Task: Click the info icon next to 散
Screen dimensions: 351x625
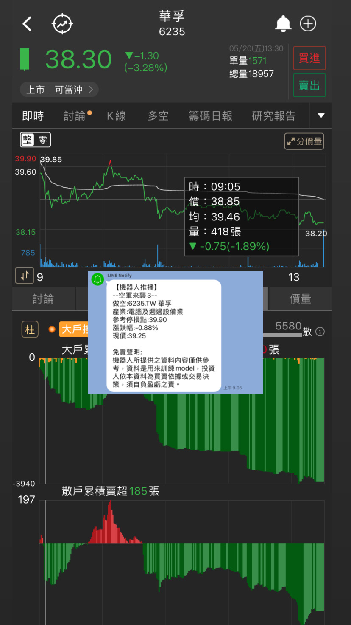Action: [320, 332]
